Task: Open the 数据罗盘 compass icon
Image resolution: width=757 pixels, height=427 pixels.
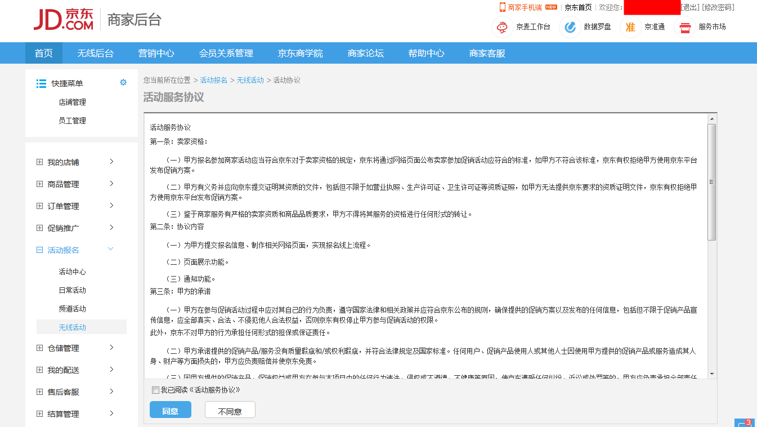Action: (570, 27)
